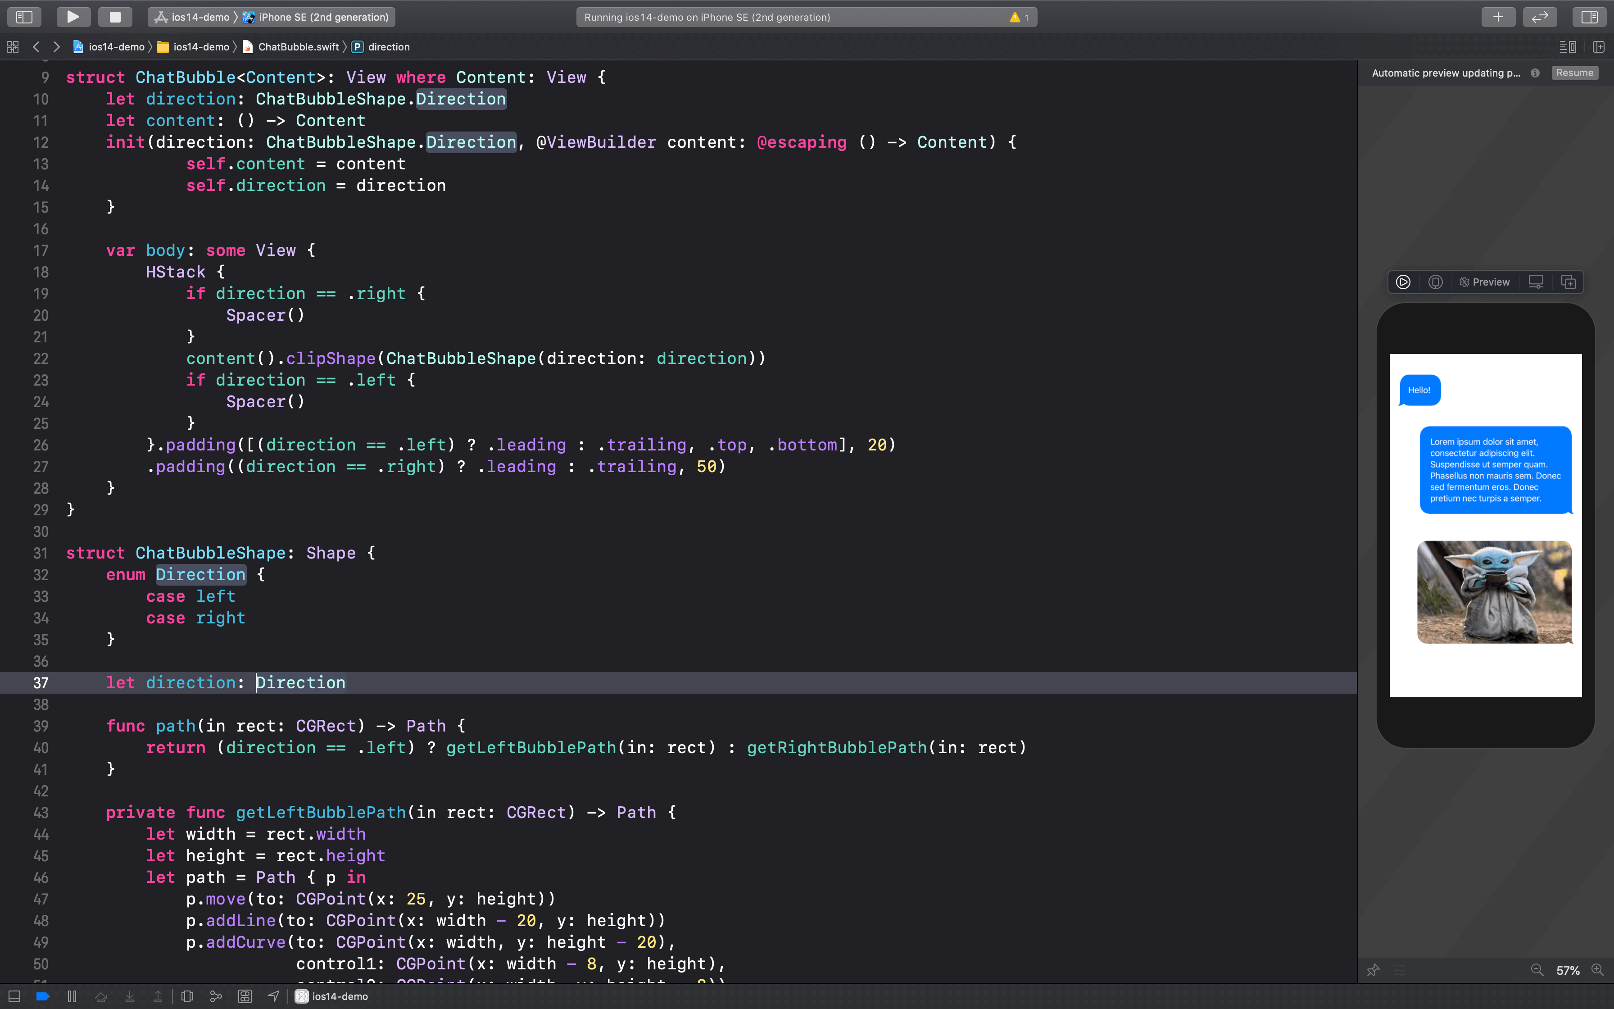Add an editor on the right

(1599, 47)
